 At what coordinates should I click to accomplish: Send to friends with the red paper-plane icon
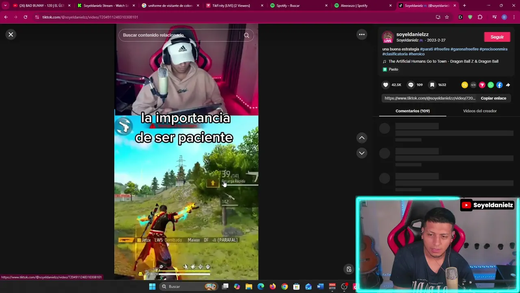point(482,85)
